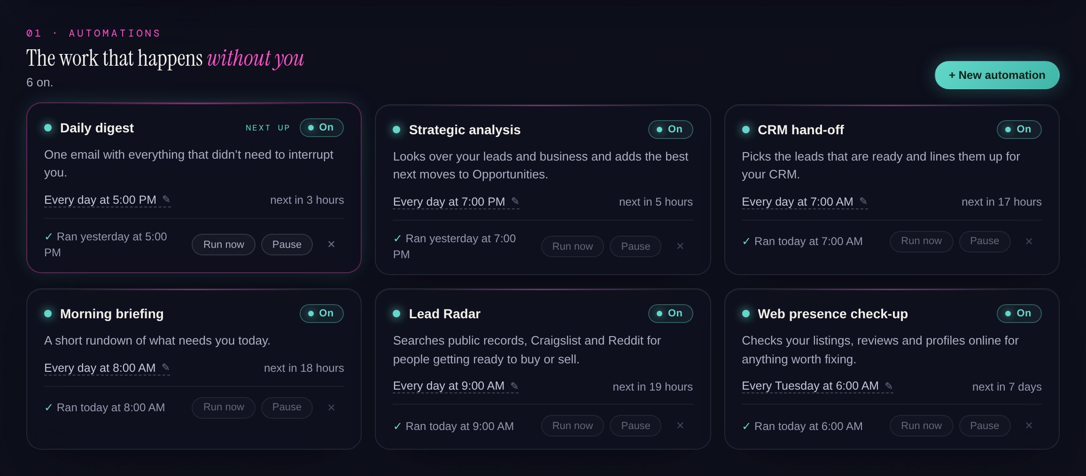Pause the Lead Radar automation

(636, 426)
